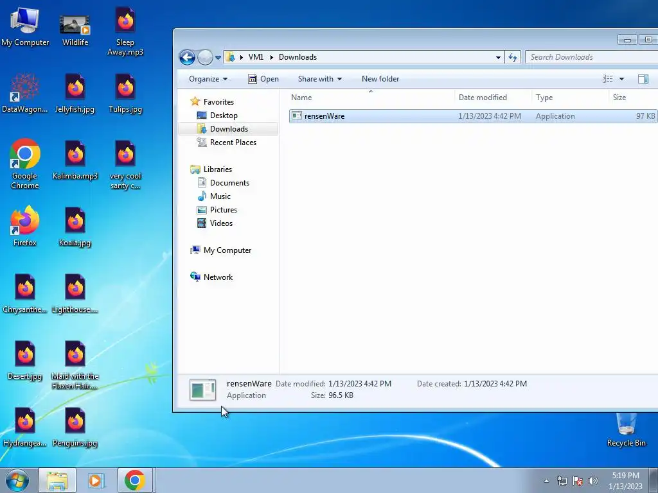Screen dimensions: 658x493
Task: Toggle the preview pane button
Action: (643, 79)
